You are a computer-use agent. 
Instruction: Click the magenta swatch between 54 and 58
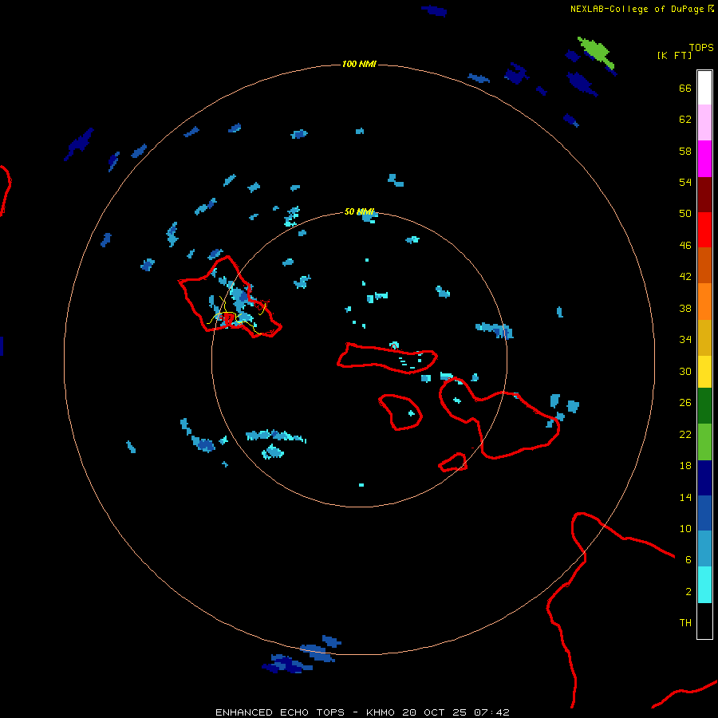(704, 159)
